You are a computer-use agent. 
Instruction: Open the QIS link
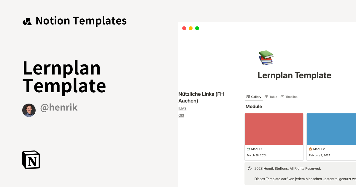click(x=181, y=115)
